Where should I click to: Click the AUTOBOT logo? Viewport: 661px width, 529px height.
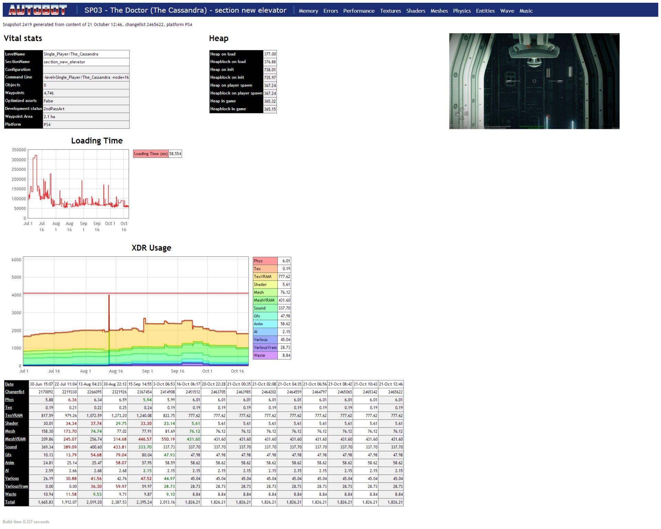(38, 10)
